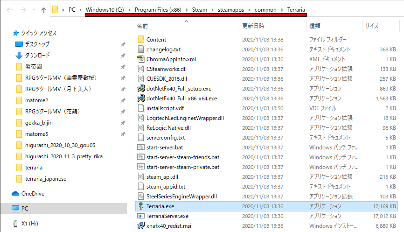Click the start-server.bat batch icon
The height and width of the screenshot is (232, 404).
(141, 147)
